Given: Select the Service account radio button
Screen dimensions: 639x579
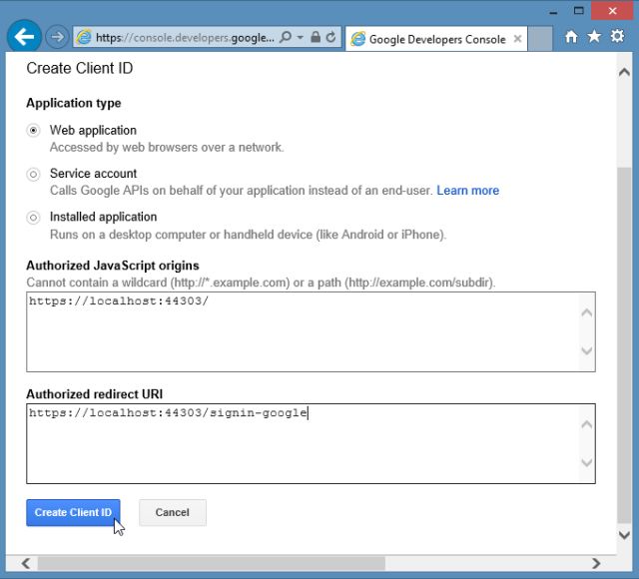Looking at the screenshot, I should (33, 174).
